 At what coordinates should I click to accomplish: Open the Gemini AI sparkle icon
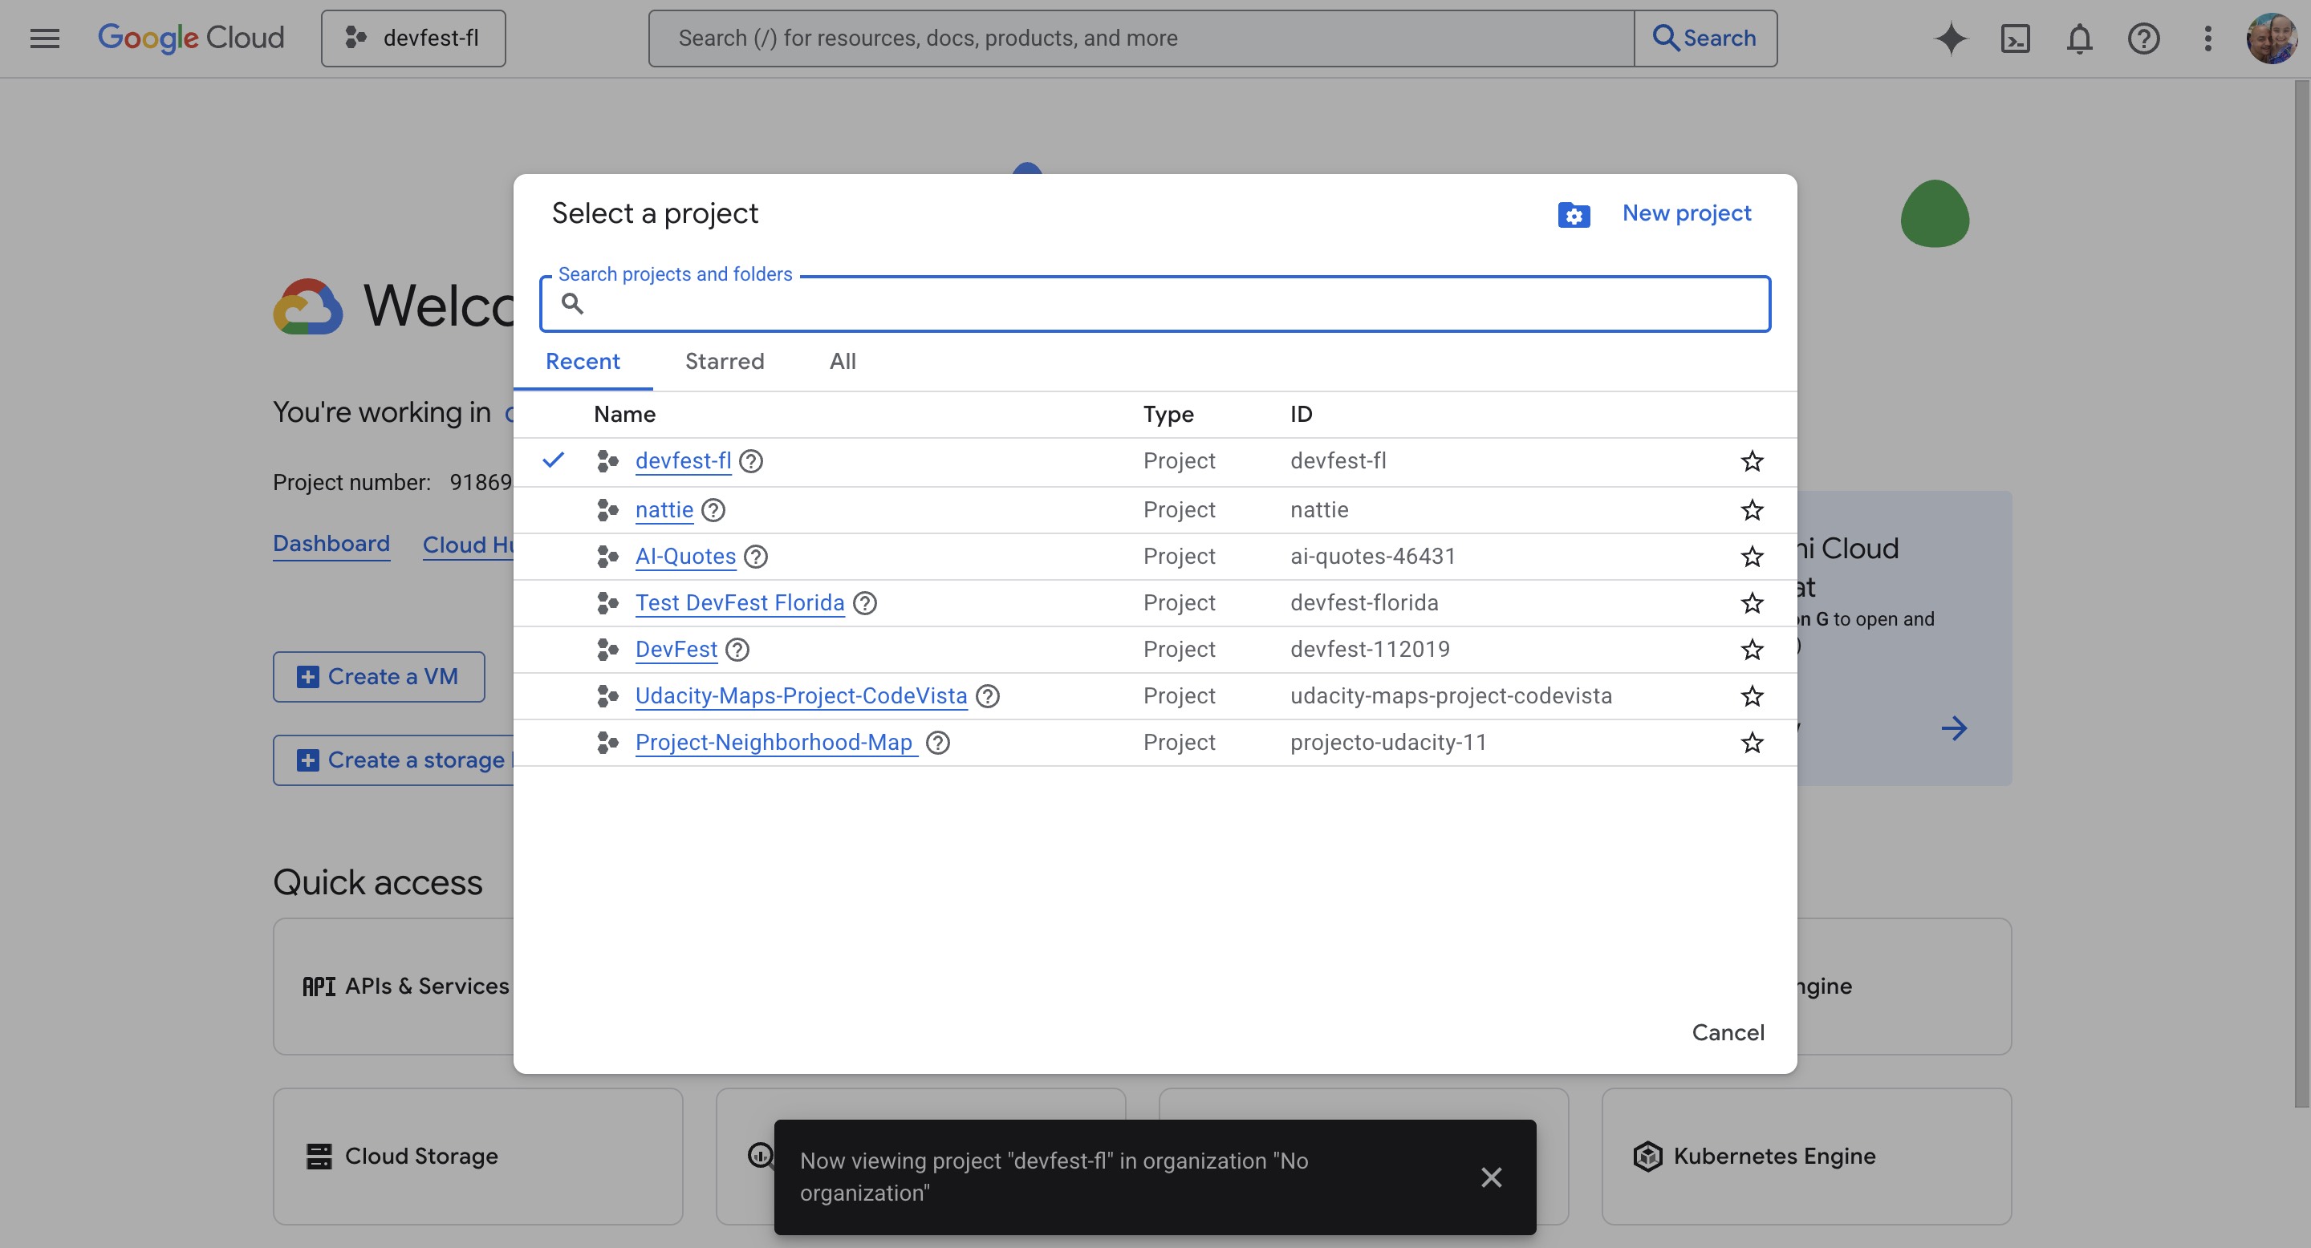(1951, 38)
